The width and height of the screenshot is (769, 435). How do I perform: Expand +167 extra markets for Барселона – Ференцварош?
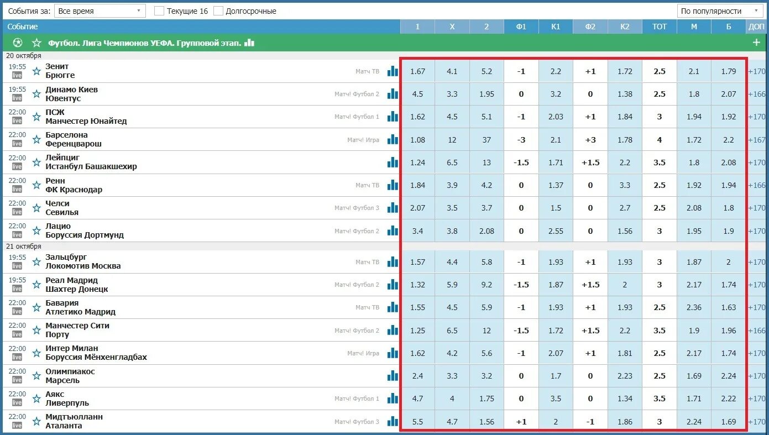pos(757,140)
